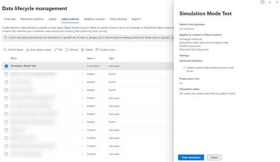The width and height of the screenshot is (280, 162).
Task: Check the first Disabled row checkbox
Action: [7, 130]
